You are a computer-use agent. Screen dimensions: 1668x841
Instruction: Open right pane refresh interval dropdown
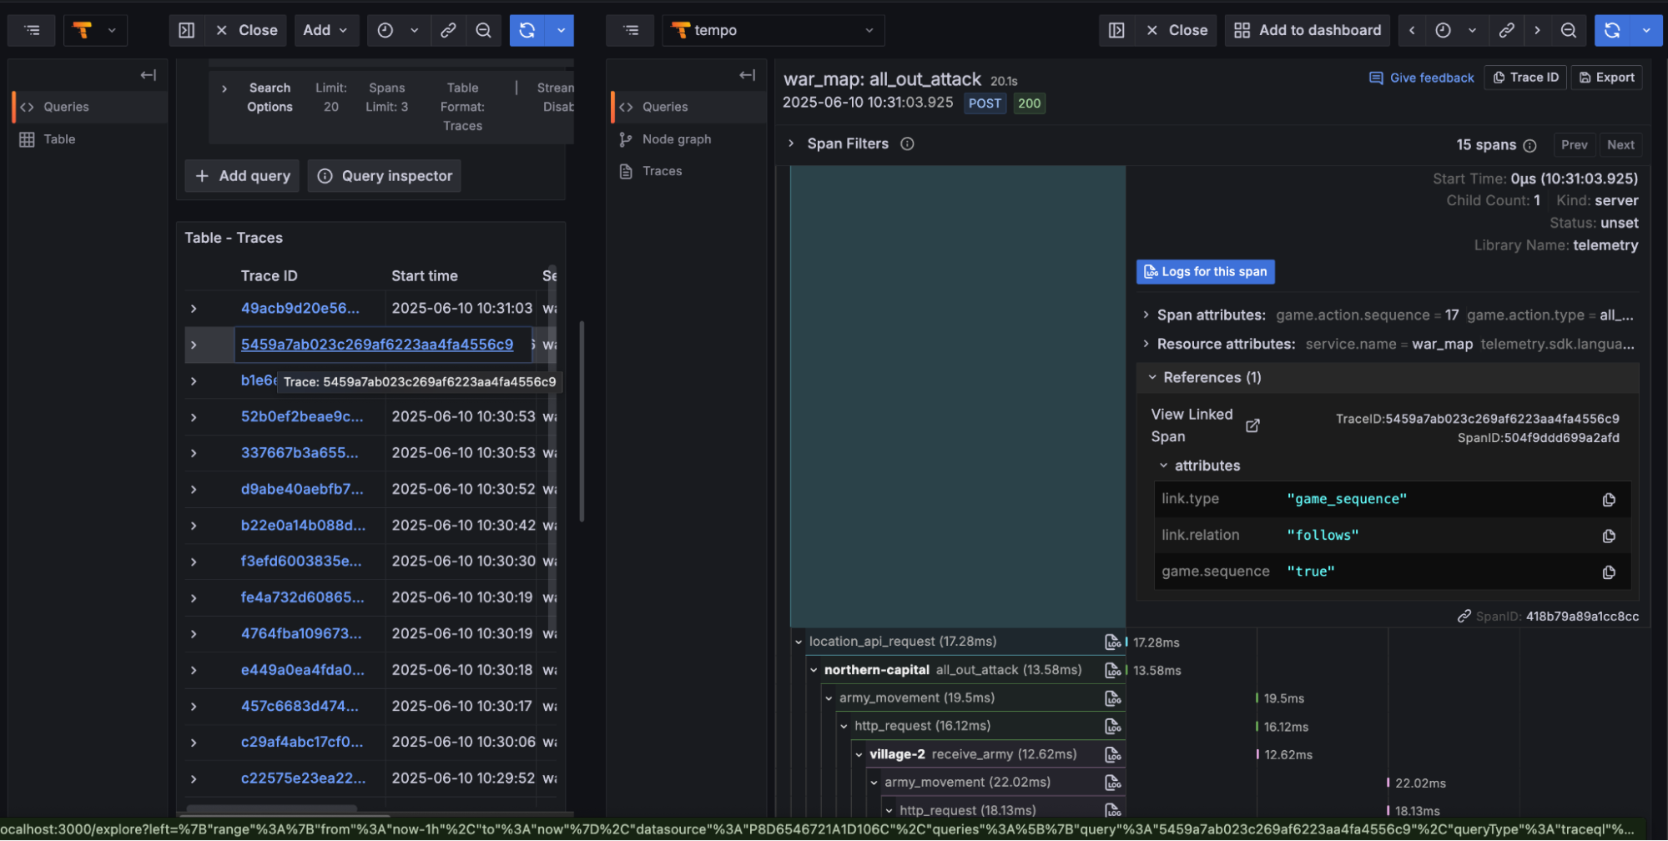coord(1646,30)
